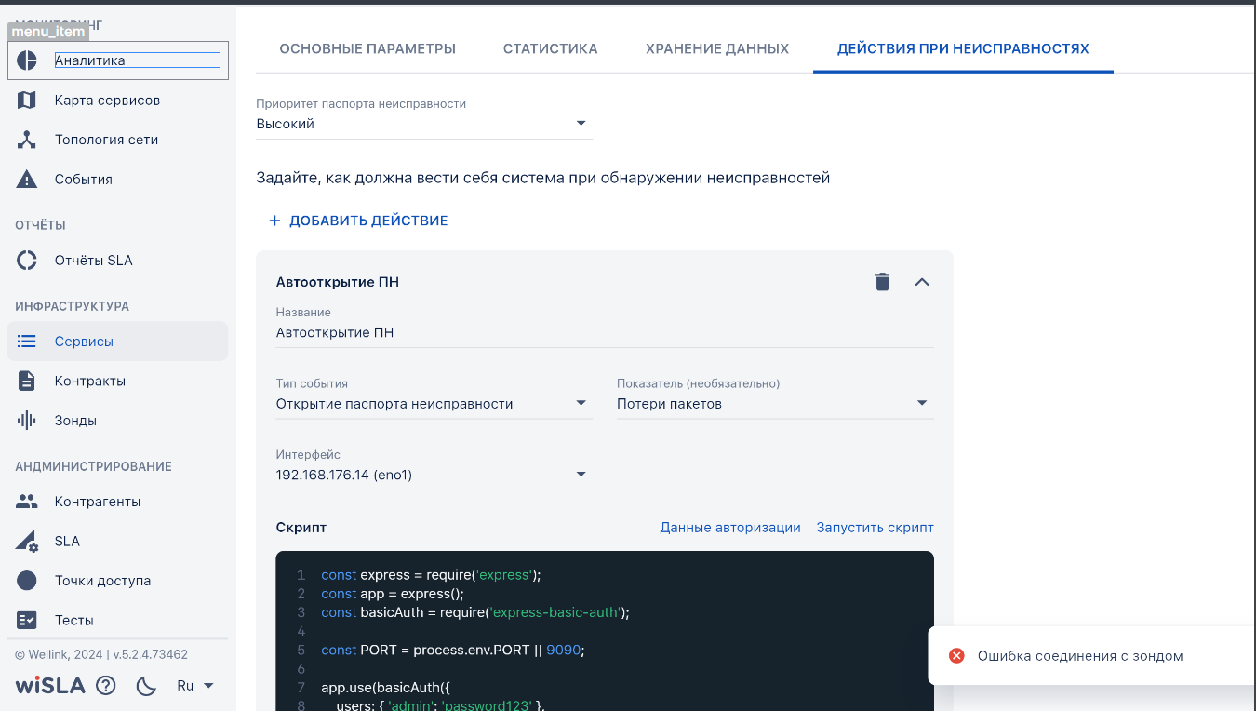This screenshot has height=711, width=1256.
Task: Click line 1 of the script editor
Action: point(431,575)
